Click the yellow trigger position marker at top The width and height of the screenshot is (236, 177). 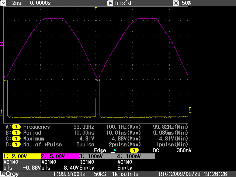click(x=96, y=7)
